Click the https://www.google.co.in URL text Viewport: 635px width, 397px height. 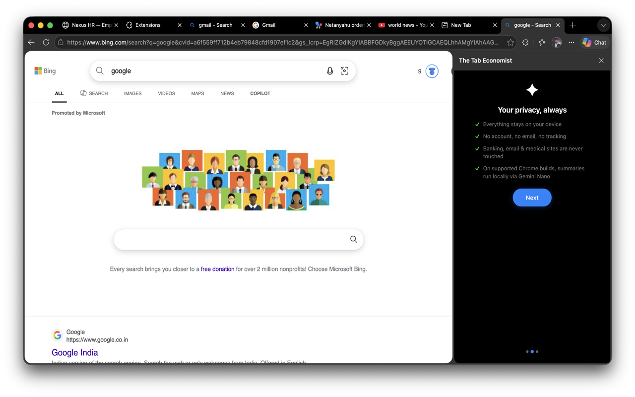[x=97, y=340]
